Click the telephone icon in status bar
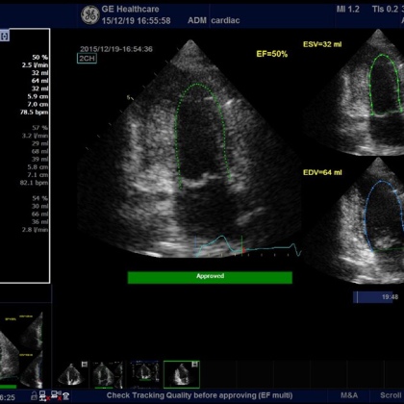Viewport: 404px width, 404px height. 66,396
